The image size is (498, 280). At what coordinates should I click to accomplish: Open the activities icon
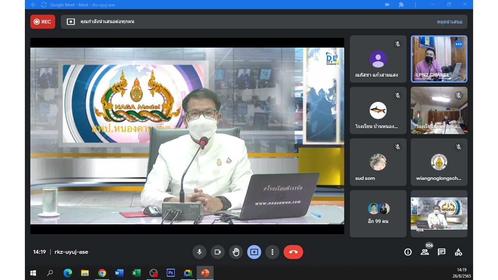(x=458, y=252)
